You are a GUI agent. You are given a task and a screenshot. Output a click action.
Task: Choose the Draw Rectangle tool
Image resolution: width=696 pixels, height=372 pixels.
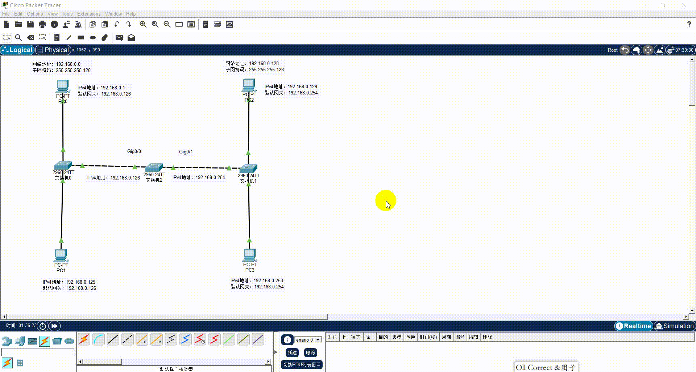point(81,37)
